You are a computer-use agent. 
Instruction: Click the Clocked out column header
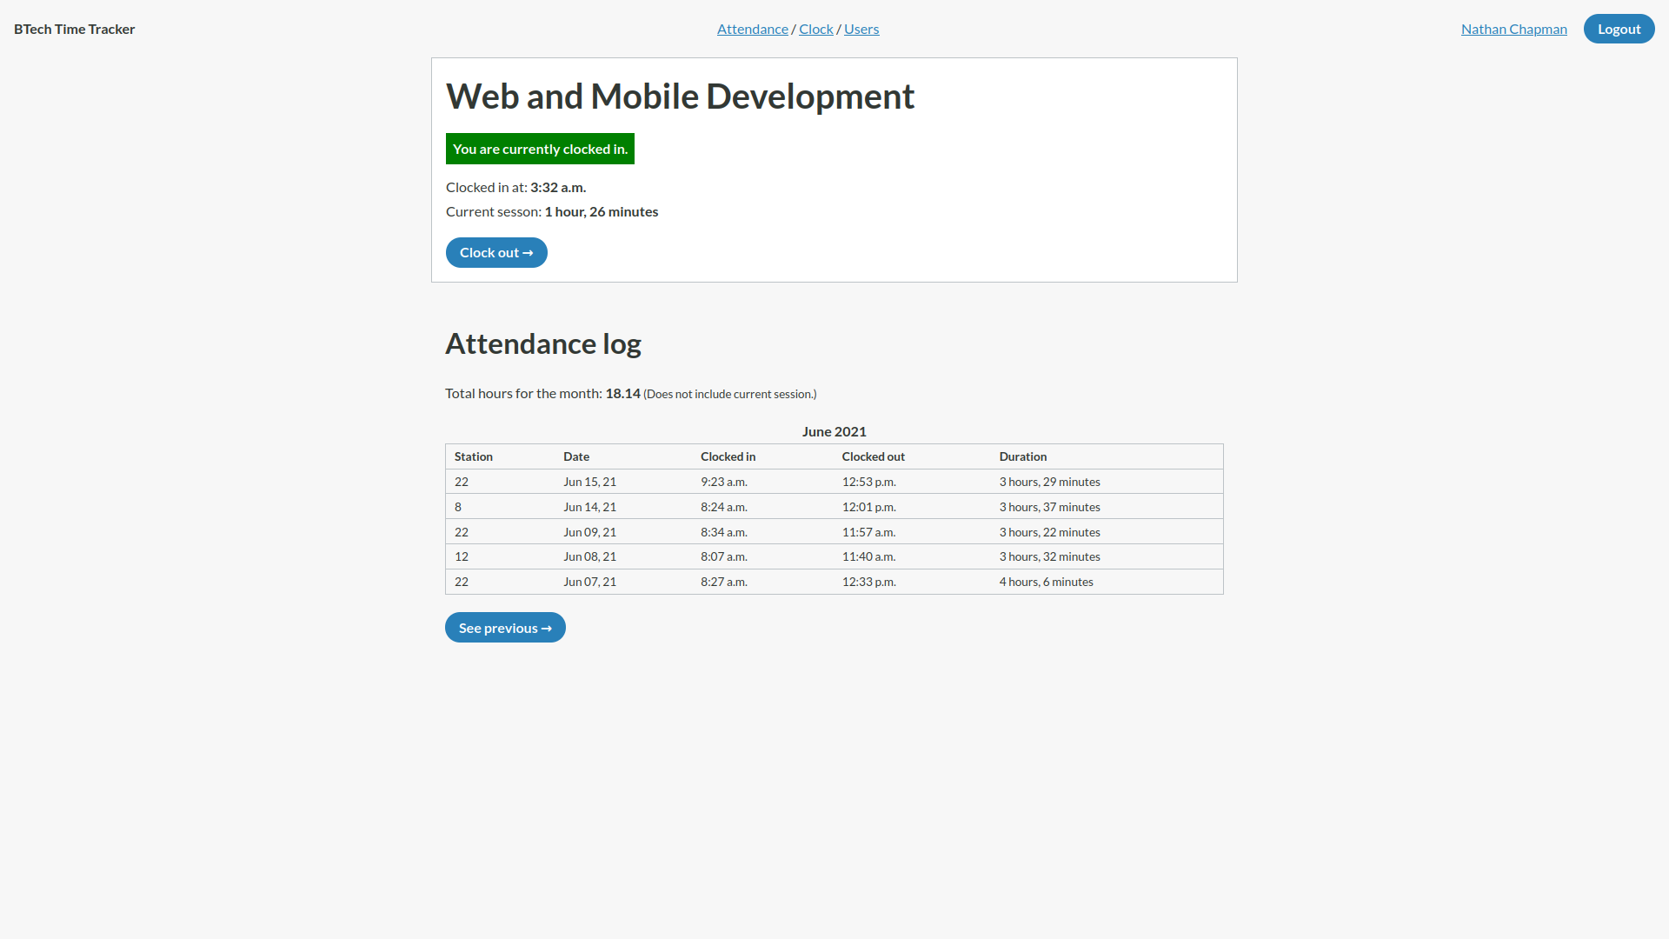click(x=873, y=456)
